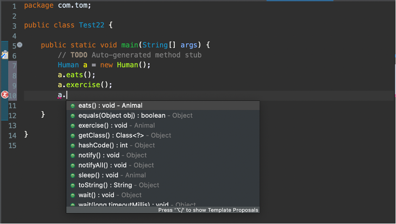
Task: Click line number 13 in the gutter
Action: 12,126
